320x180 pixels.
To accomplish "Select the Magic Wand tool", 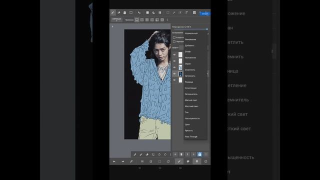I will tap(174, 12).
